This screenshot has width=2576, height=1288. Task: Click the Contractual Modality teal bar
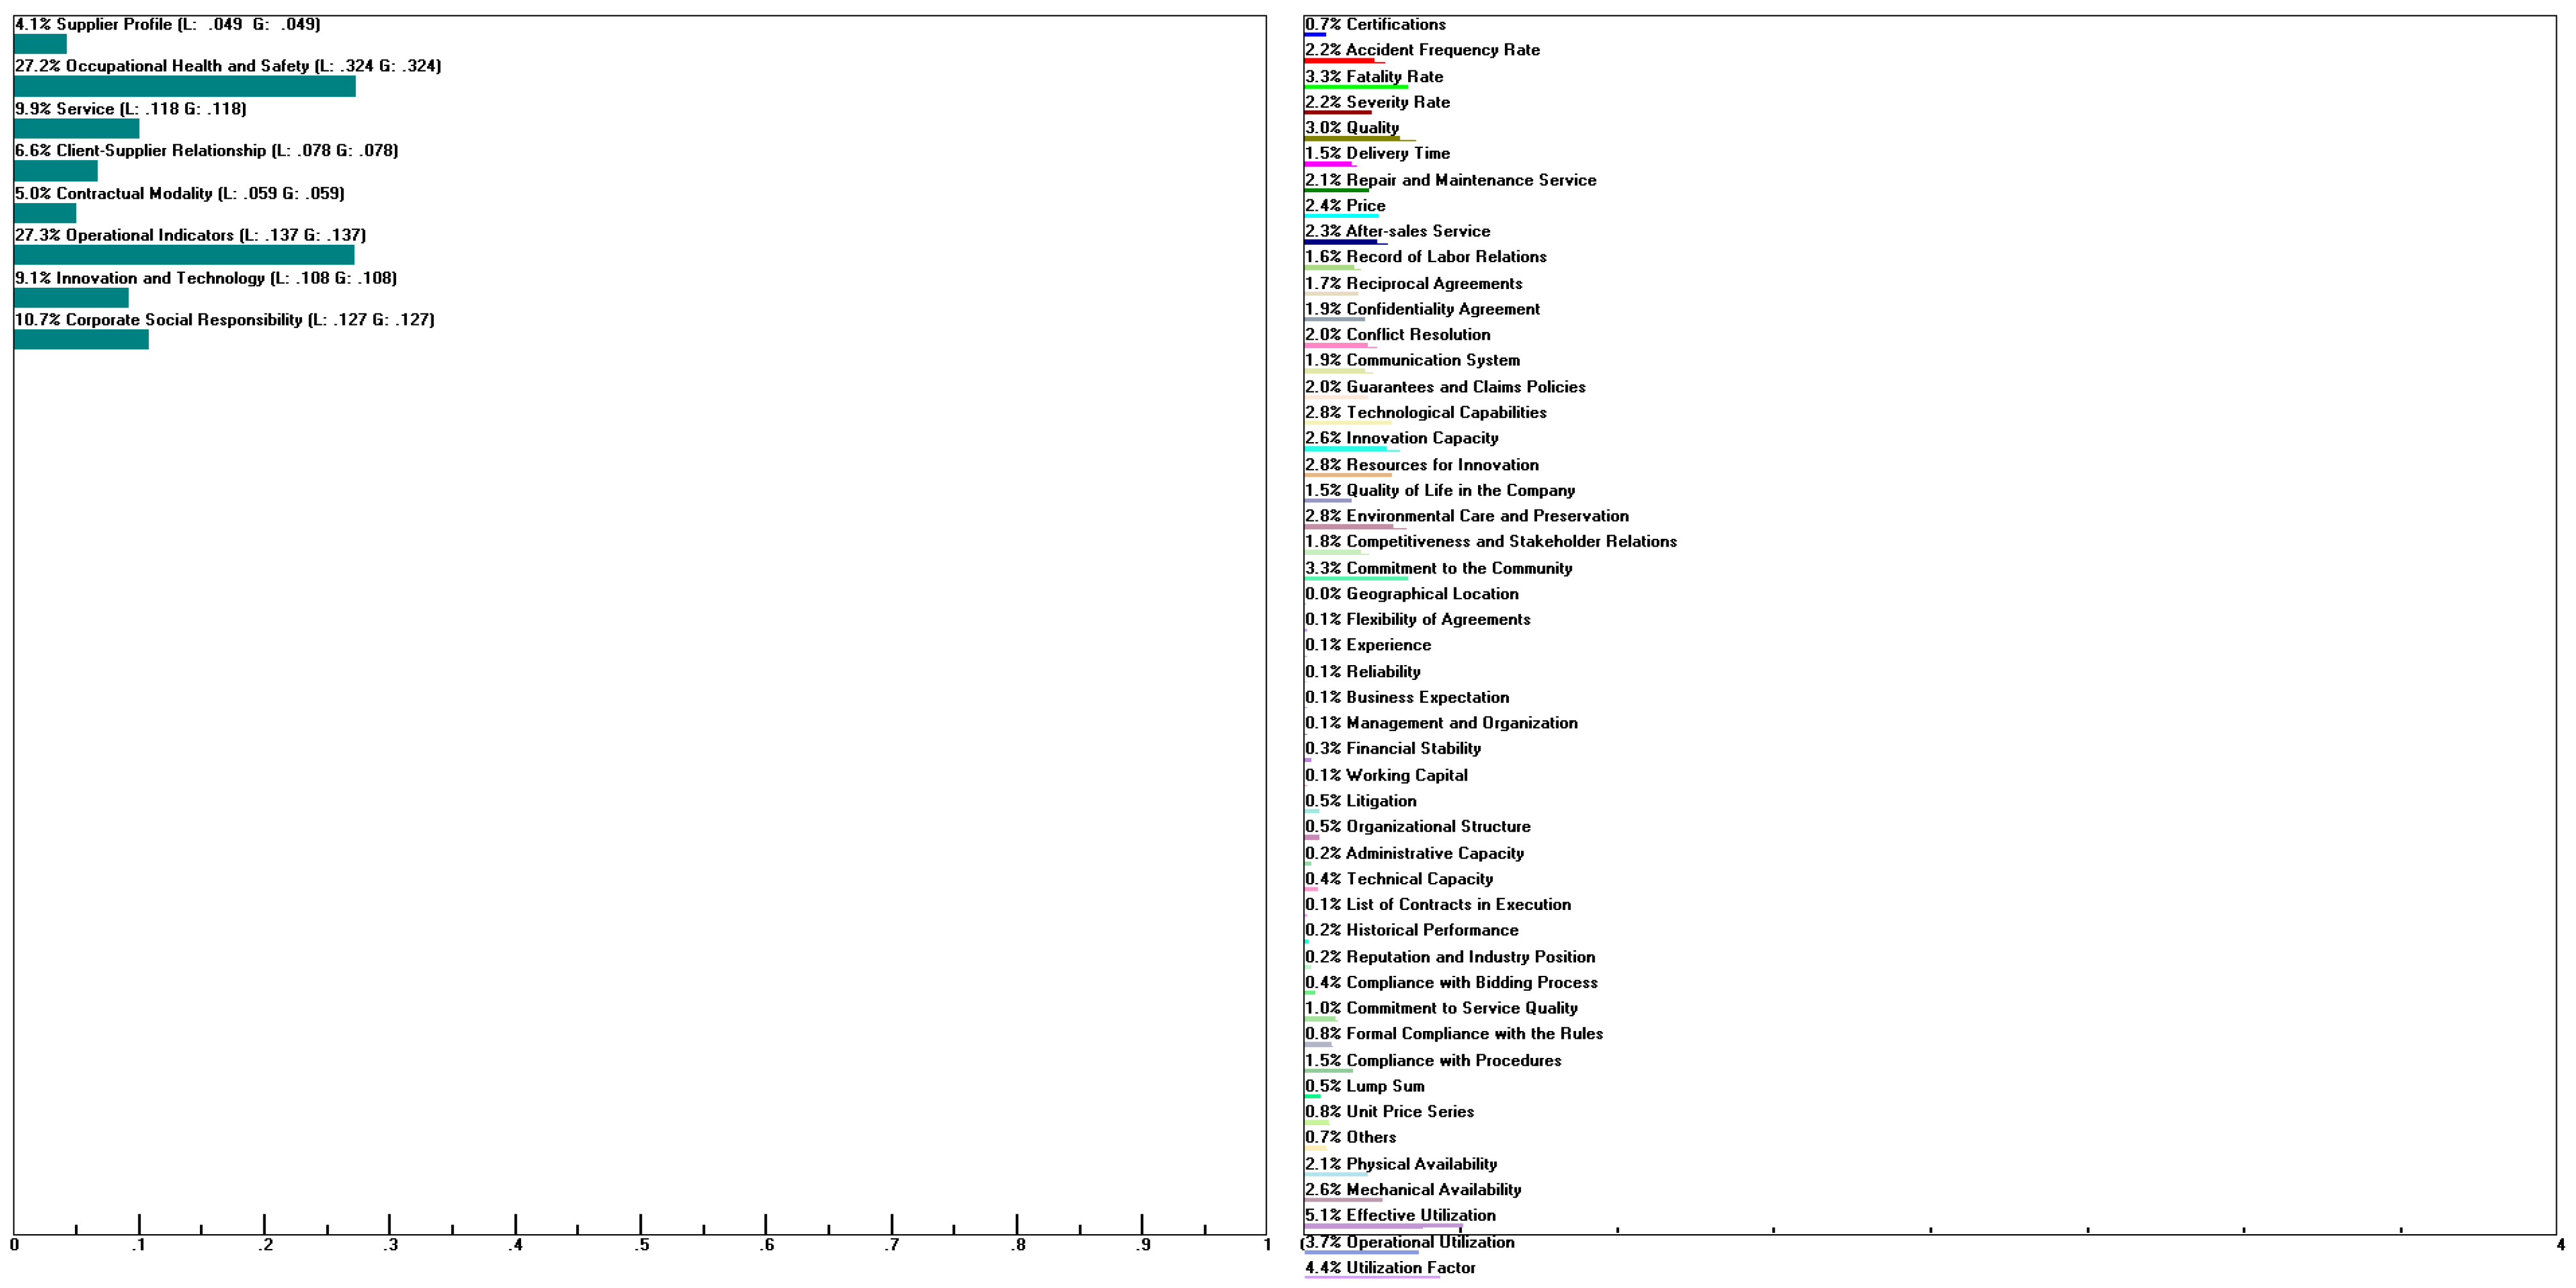45,214
